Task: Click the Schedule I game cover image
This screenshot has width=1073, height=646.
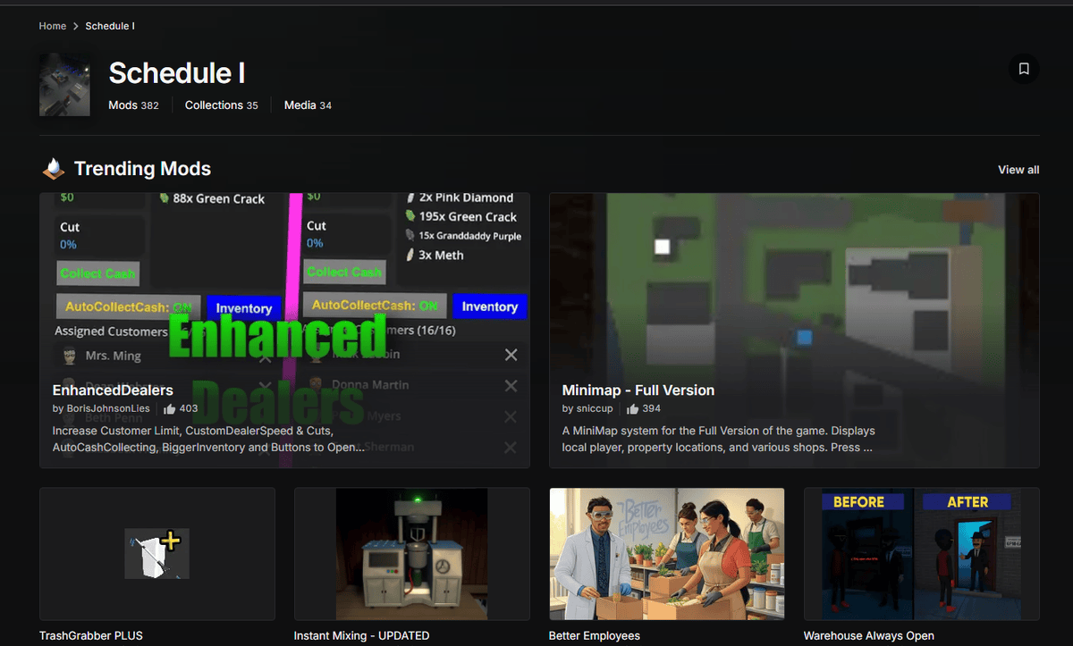Action: (x=64, y=85)
